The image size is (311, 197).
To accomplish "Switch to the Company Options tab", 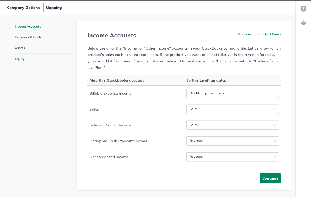I will pyautogui.click(x=23, y=8).
